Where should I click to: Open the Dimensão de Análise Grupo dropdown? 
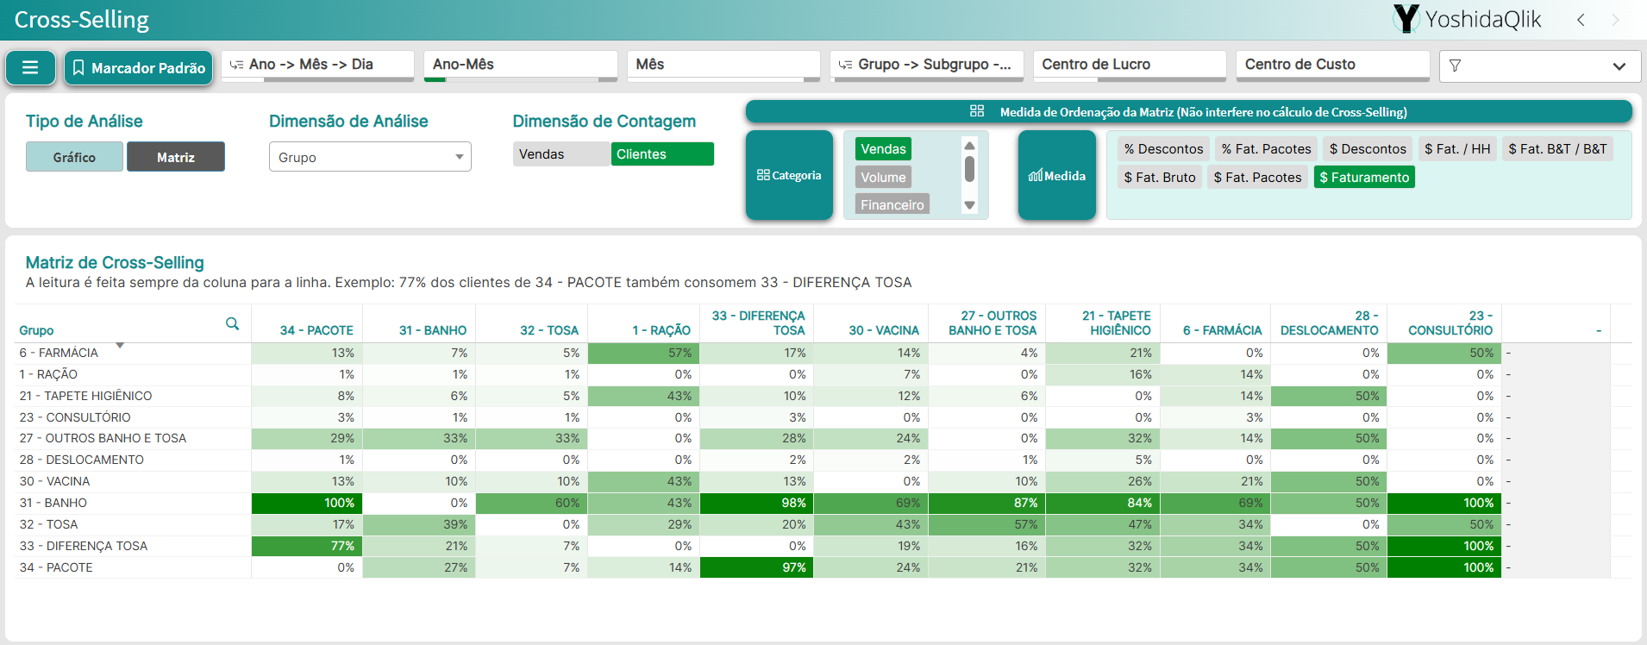(x=370, y=157)
